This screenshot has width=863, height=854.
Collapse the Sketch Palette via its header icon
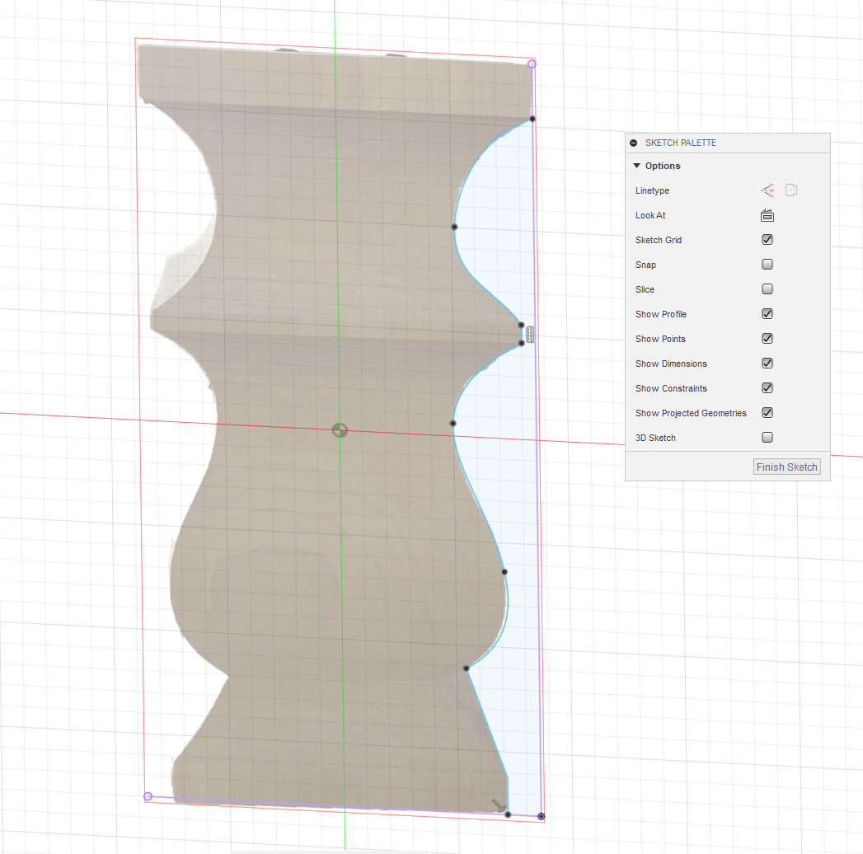[x=632, y=143]
